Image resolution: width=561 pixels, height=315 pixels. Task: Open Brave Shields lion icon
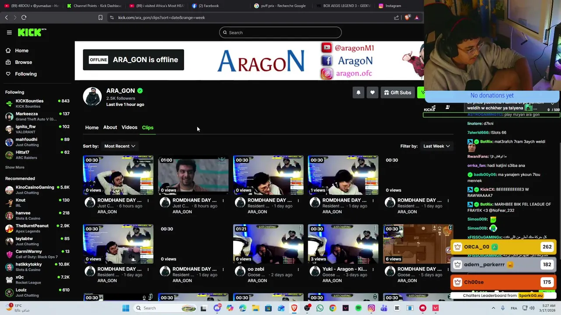407,17
